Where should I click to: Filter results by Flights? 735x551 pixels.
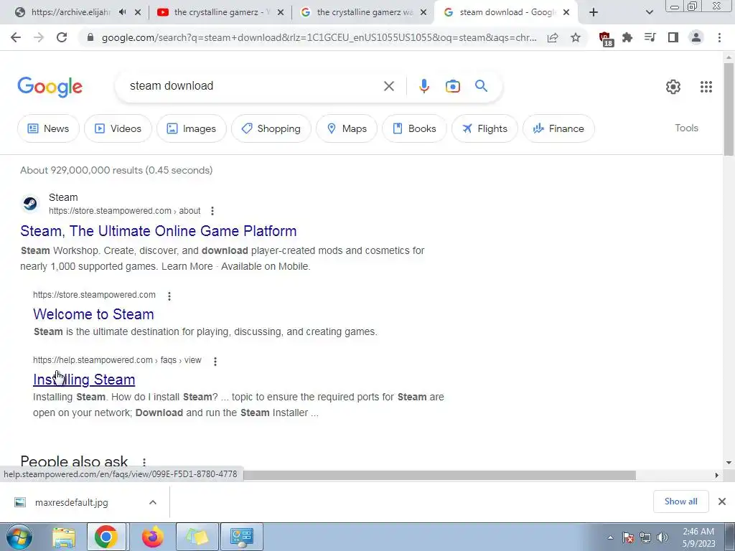[x=484, y=128]
